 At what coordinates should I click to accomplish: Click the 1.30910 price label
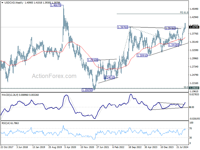142,55
